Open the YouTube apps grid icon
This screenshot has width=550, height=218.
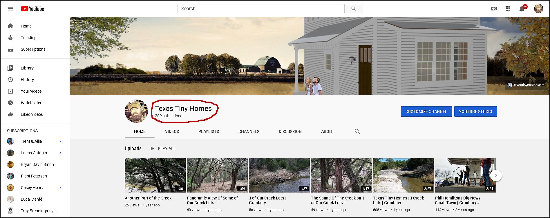[508, 9]
